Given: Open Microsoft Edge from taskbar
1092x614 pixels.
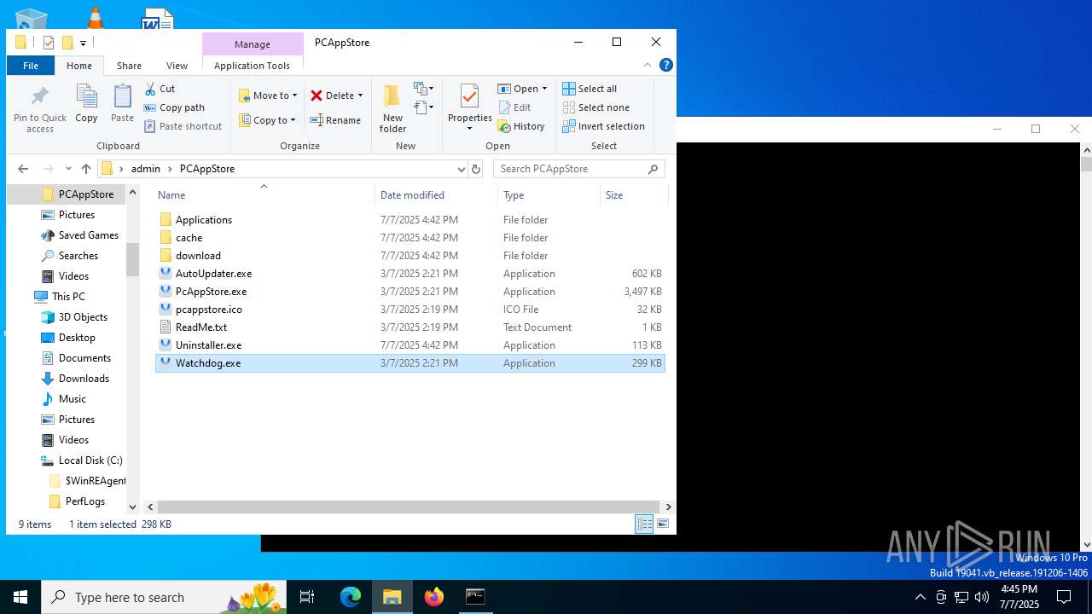Looking at the screenshot, I should [x=351, y=597].
